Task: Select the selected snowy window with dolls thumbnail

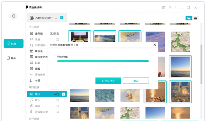Action: tap(180, 92)
